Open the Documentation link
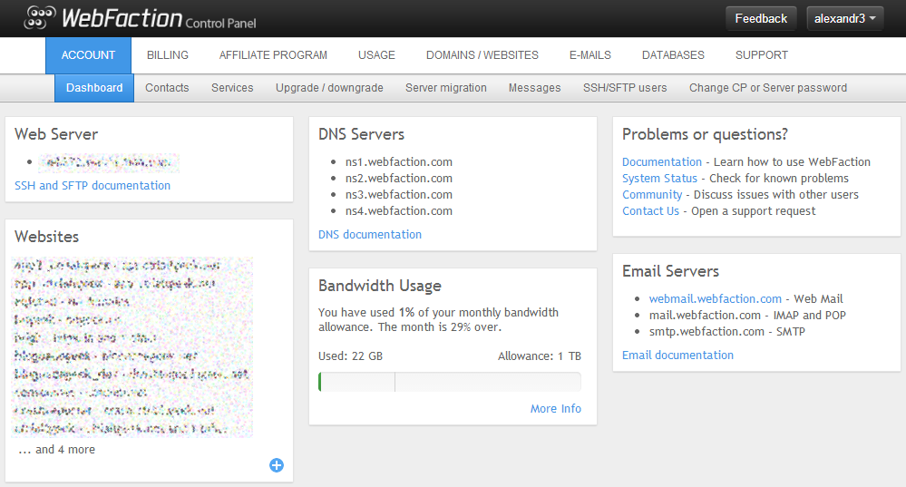Screen dimensions: 906x487 coord(661,161)
